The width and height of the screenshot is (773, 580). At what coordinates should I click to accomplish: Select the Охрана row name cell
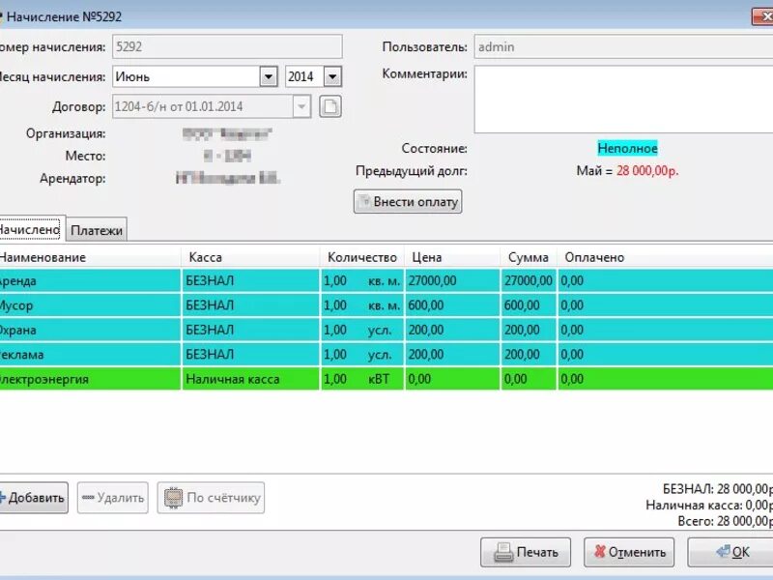tap(90, 330)
